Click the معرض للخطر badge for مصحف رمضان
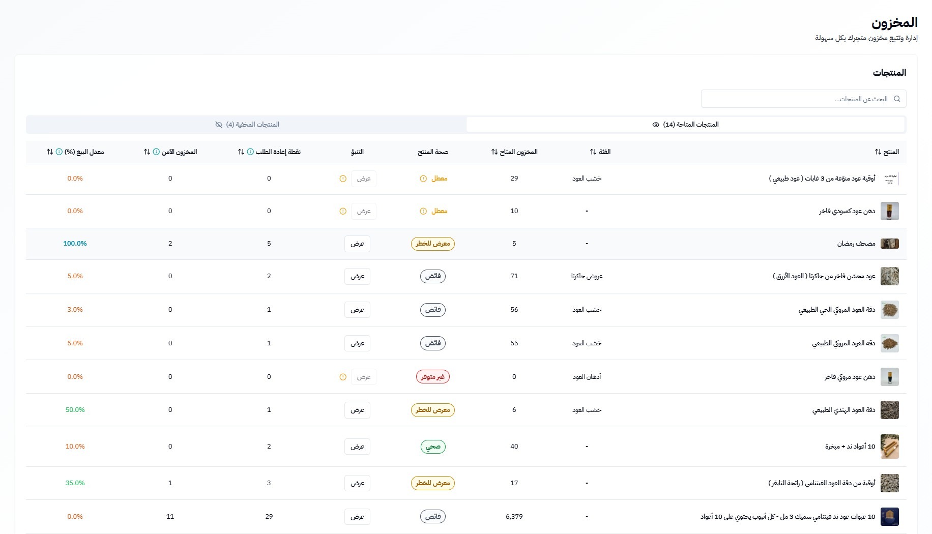 (432, 244)
